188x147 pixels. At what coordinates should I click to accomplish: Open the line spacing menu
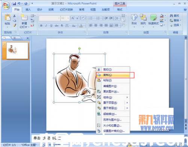click(117, 18)
